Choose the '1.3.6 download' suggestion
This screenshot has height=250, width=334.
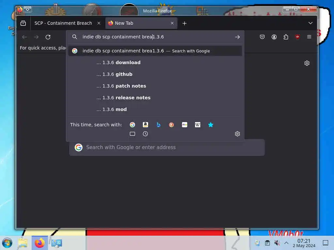[x=155, y=62]
